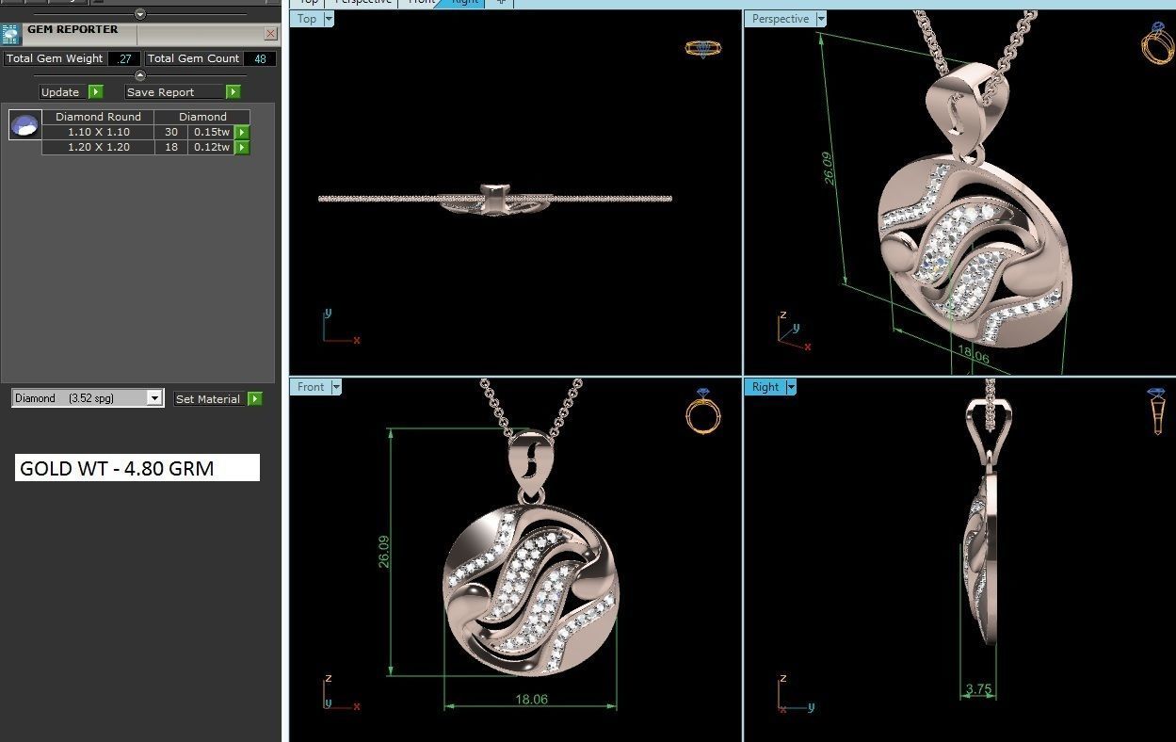The image size is (1176, 742).
Task: Click the ring icon in Top viewport
Action: (703, 49)
